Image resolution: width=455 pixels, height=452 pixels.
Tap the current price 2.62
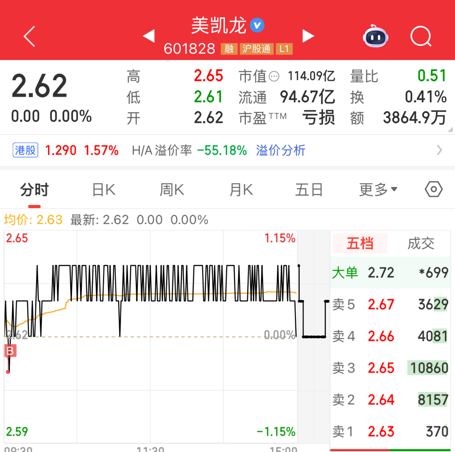click(40, 86)
